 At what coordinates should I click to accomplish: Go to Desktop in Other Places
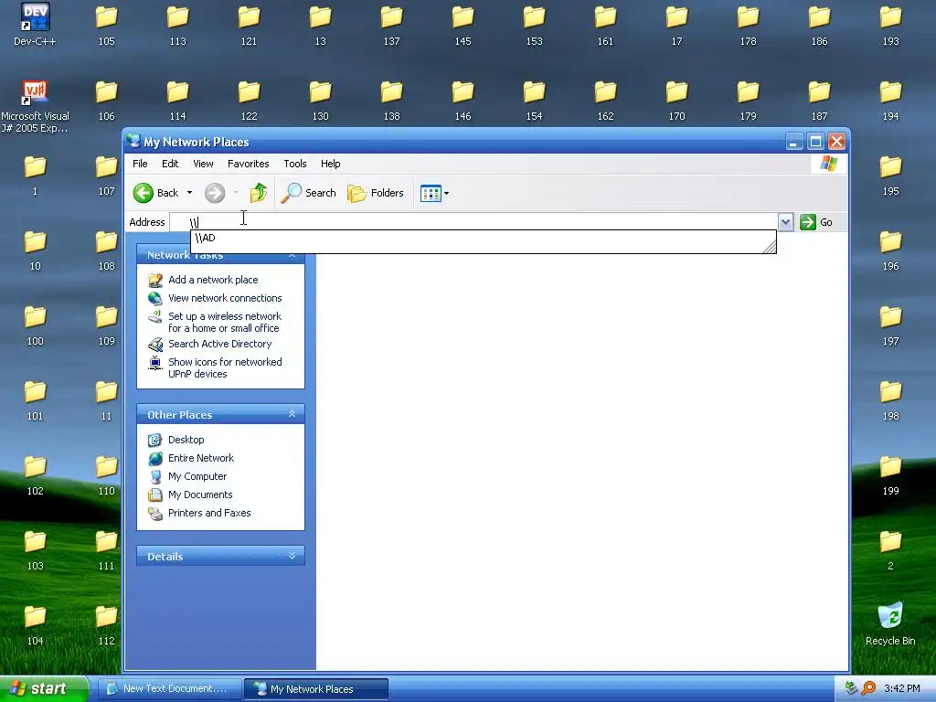[x=186, y=440]
